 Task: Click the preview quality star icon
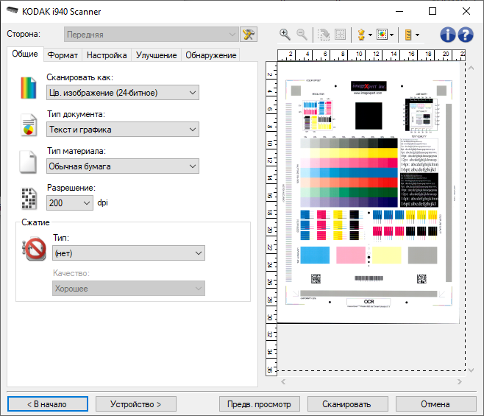360,35
